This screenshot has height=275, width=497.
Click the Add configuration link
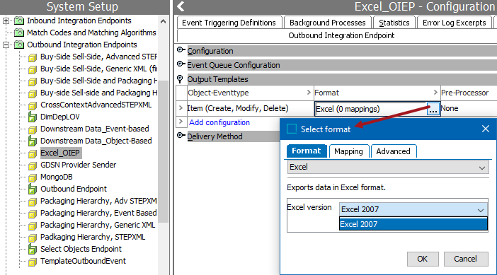pyautogui.click(x=219, y=122)
